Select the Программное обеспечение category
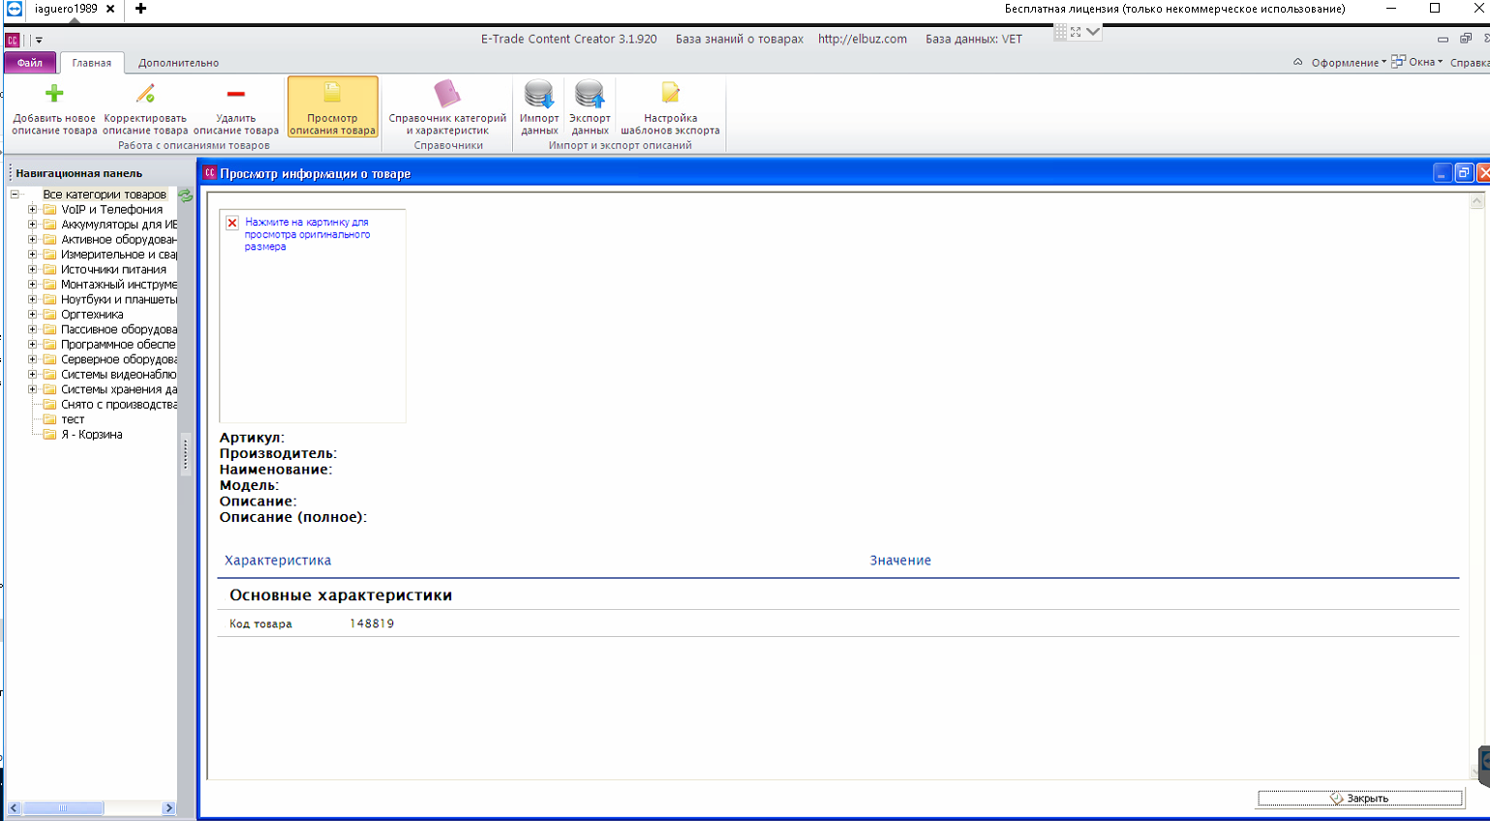1490x821 pixels. coord(119,345)
